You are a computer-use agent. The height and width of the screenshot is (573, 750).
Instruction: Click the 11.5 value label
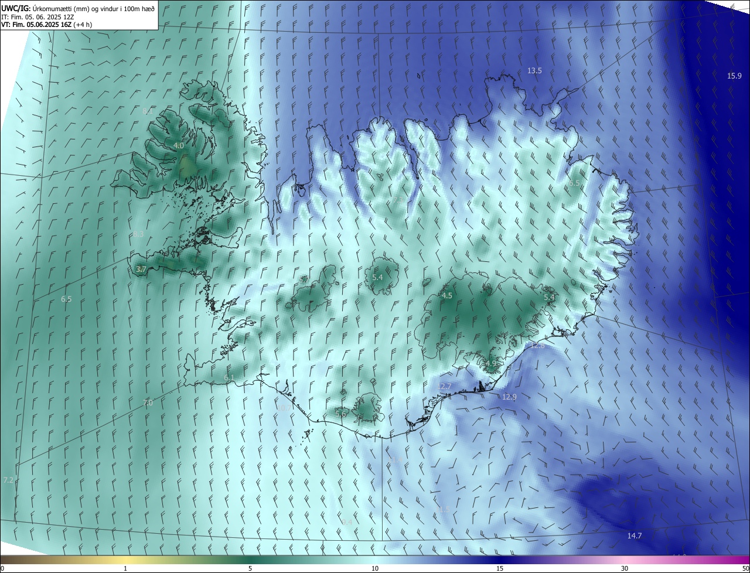[x=444, y=509]
